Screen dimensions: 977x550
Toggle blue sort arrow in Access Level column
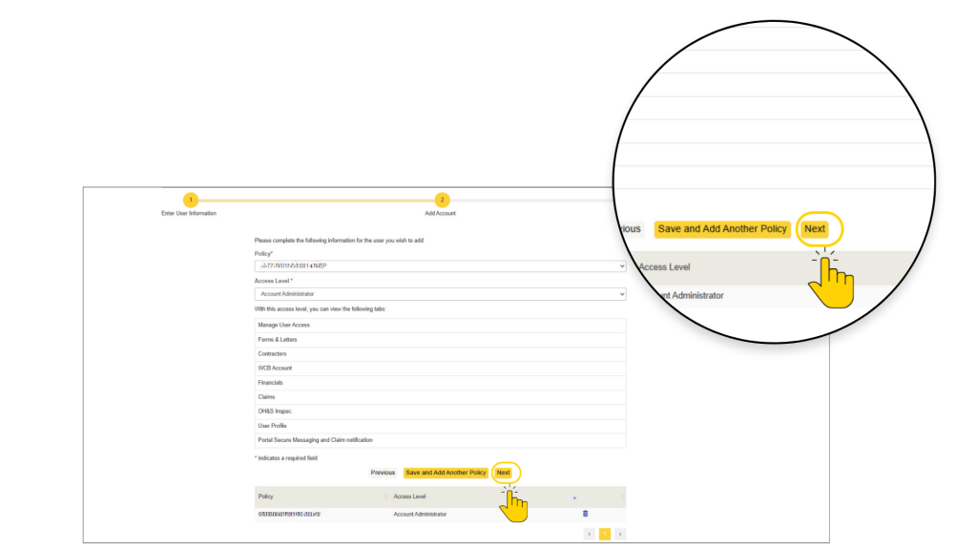pos(574,497)
